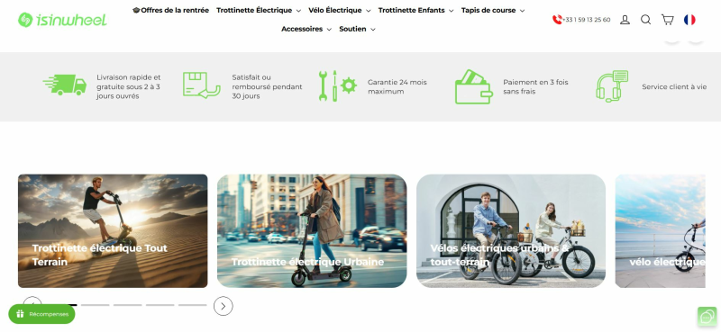Click 'Satisfait ou remboursé pendant 30 jours' text
Image resolution: width=721 pixels, height=332 pixels.
click(267, 86)
